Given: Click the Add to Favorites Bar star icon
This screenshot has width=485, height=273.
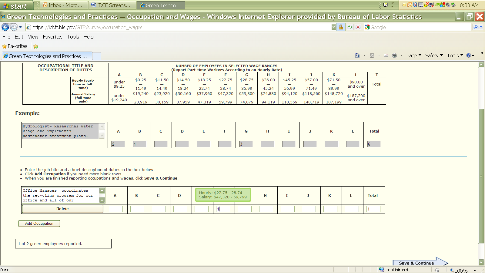Looking at the screenshot, I should click(36, 46).
